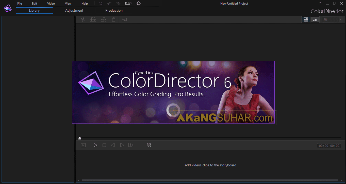This screenshot has width=346, height=184.
Task: Delete the clip with the trash icon
Action: tap(113, 19)
